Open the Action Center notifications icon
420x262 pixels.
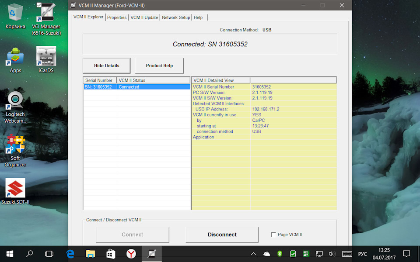tap(406, 254)
